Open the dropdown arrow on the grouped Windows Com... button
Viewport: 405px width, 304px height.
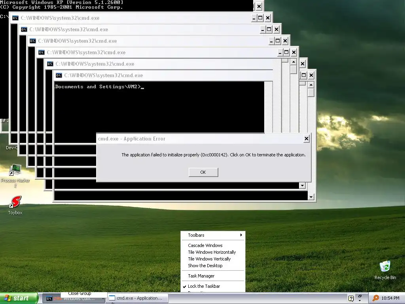pos(103,299)
